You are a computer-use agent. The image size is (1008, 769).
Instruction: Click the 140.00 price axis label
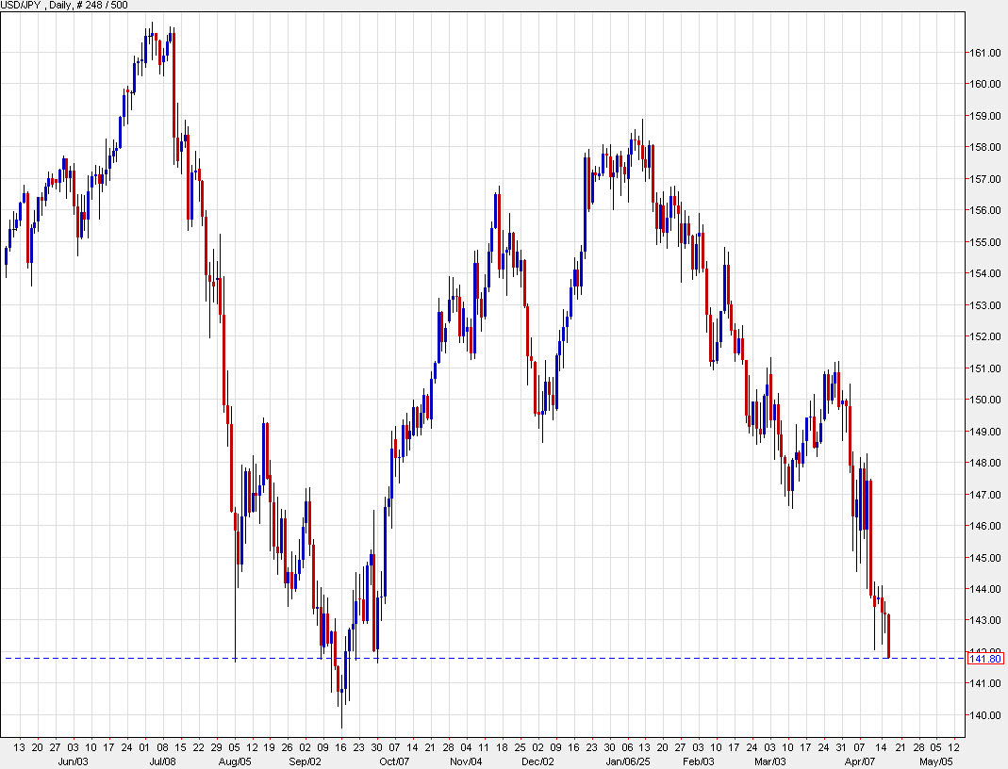[x=985, y=716]
